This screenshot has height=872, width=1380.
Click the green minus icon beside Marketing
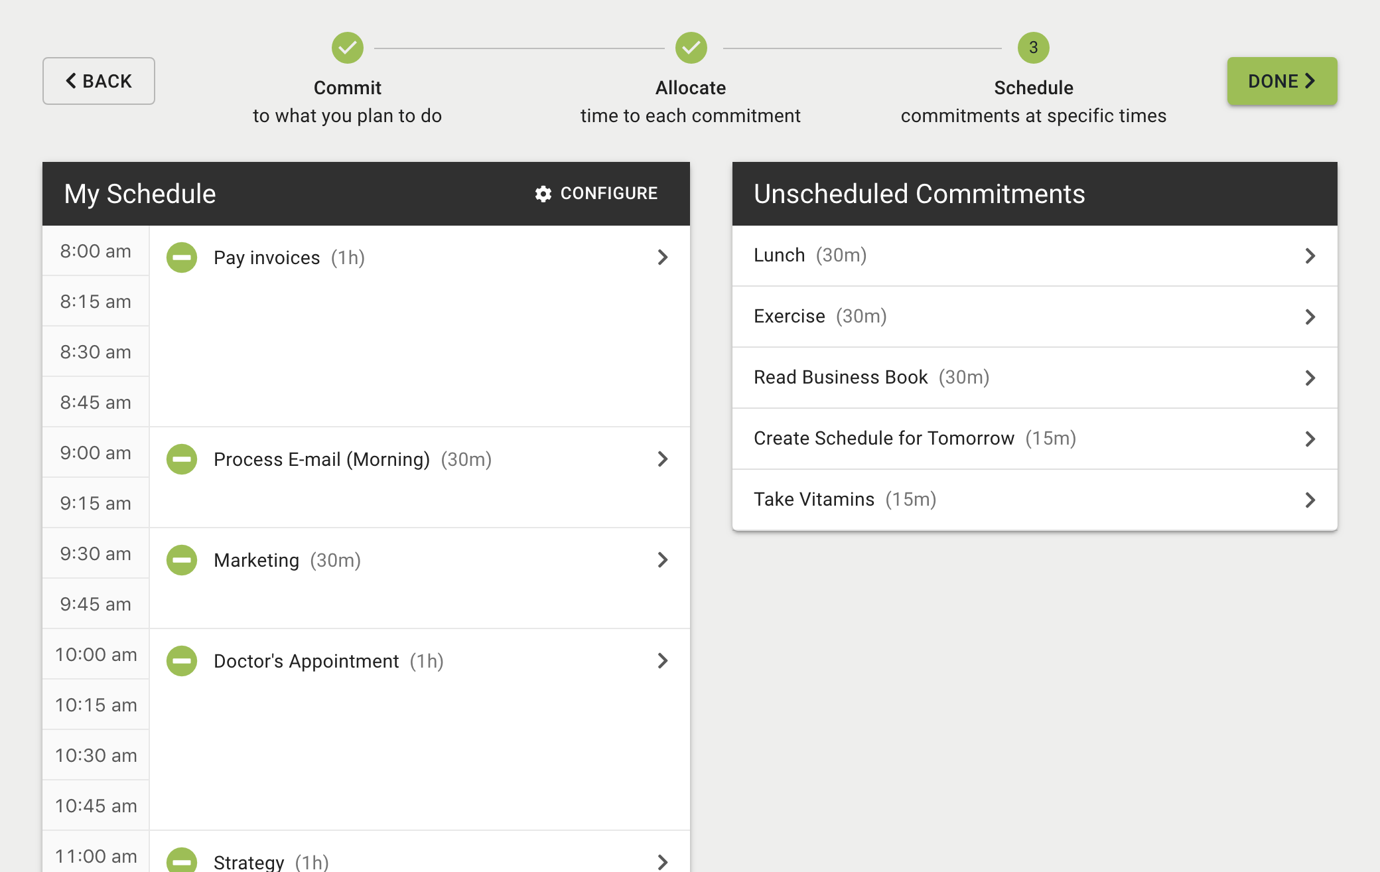(182, 560)
